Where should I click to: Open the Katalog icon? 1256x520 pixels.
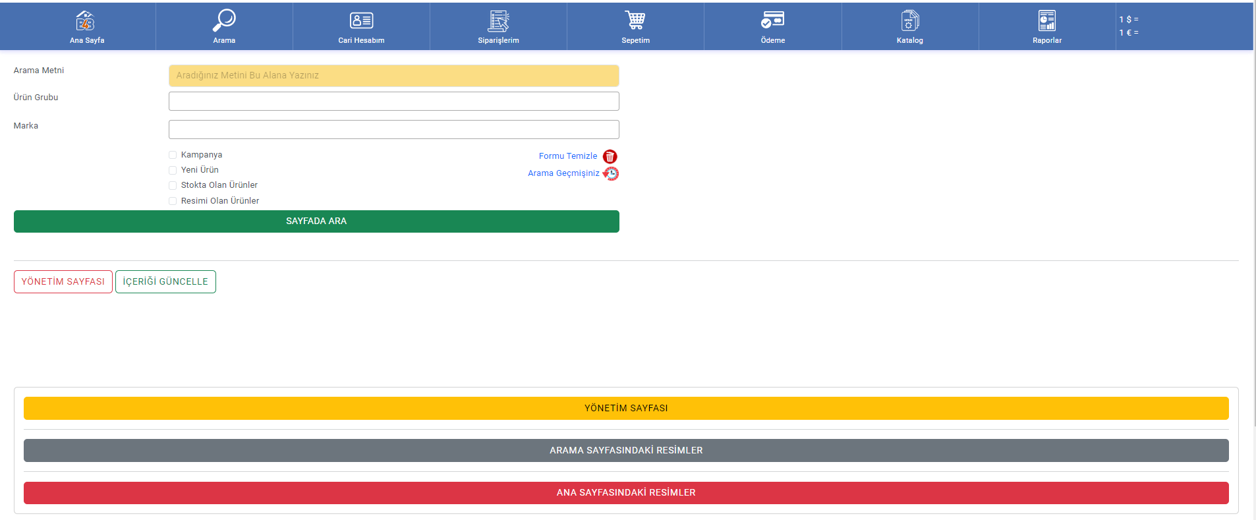pyautogui.click(x=909, y=21)
